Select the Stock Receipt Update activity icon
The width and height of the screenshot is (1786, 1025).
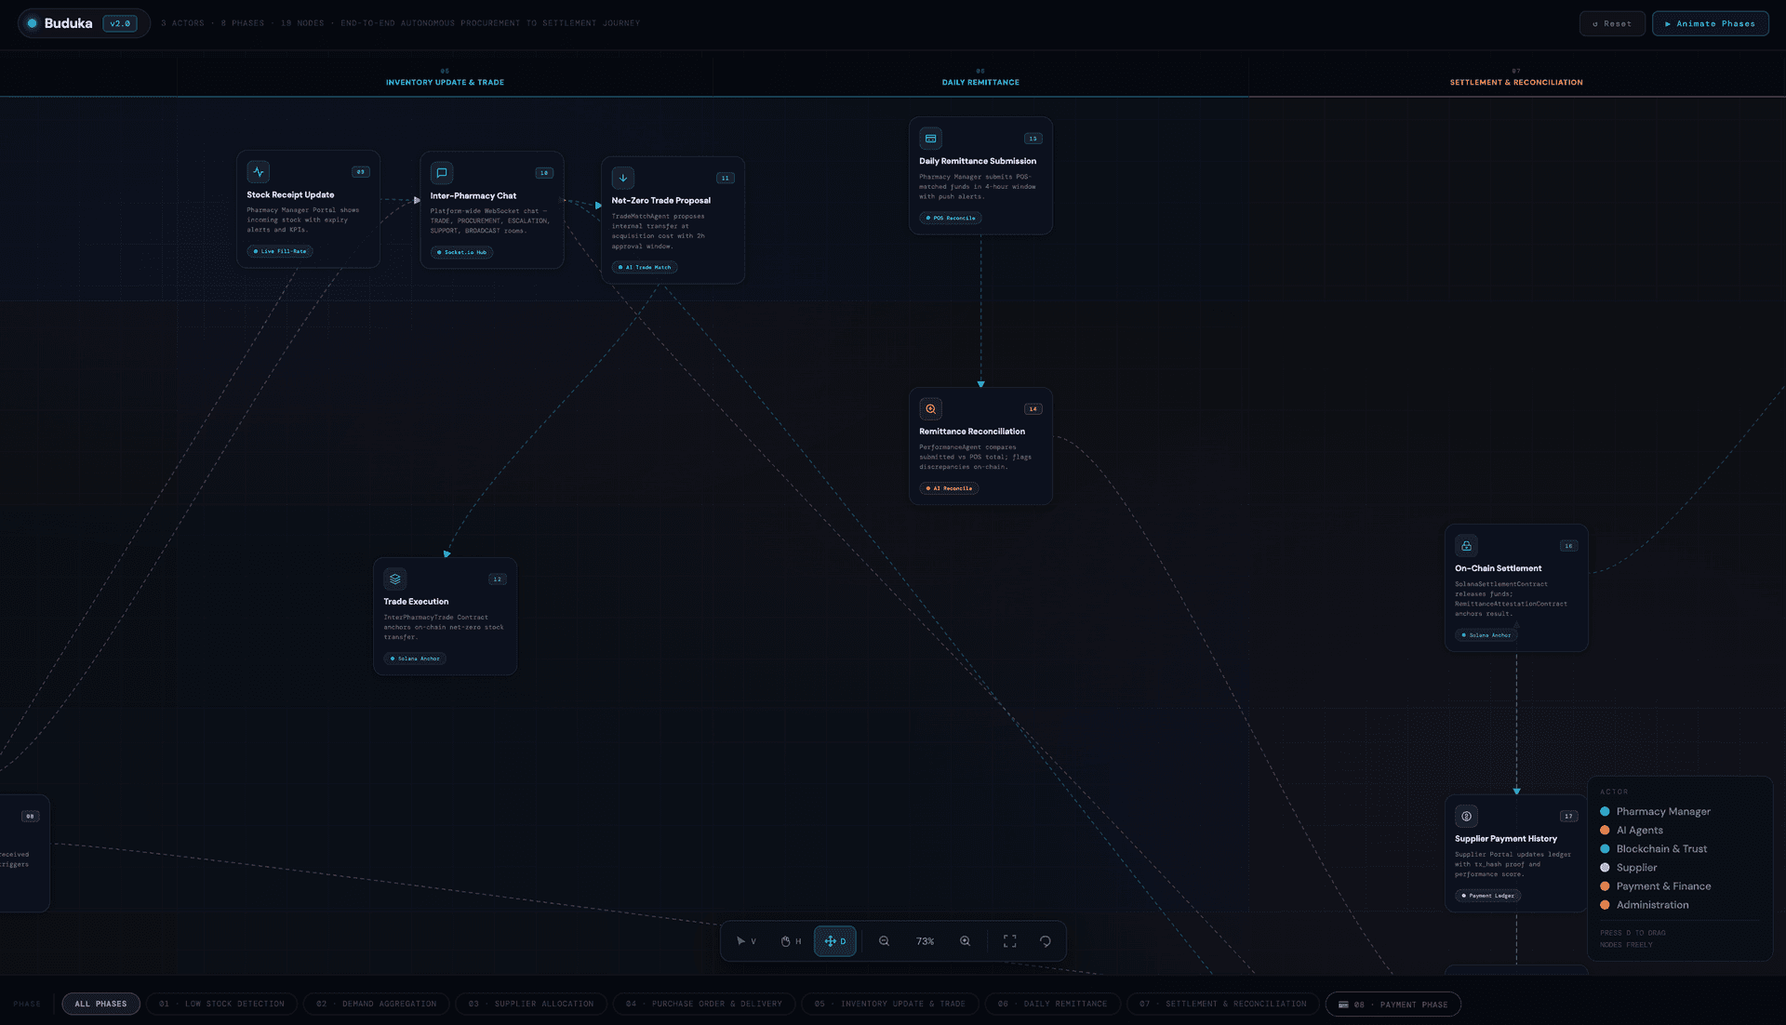(258, 171)
